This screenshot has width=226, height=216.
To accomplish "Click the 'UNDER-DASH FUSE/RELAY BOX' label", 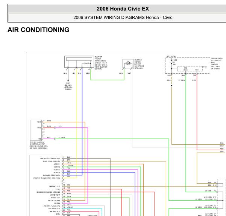I will [x=217, y=63].
